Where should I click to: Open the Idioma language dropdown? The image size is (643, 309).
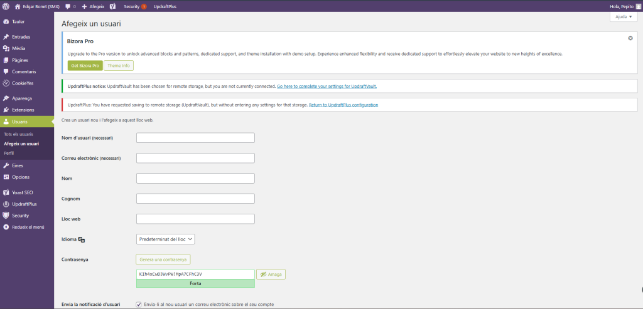[x=166, y=239]
